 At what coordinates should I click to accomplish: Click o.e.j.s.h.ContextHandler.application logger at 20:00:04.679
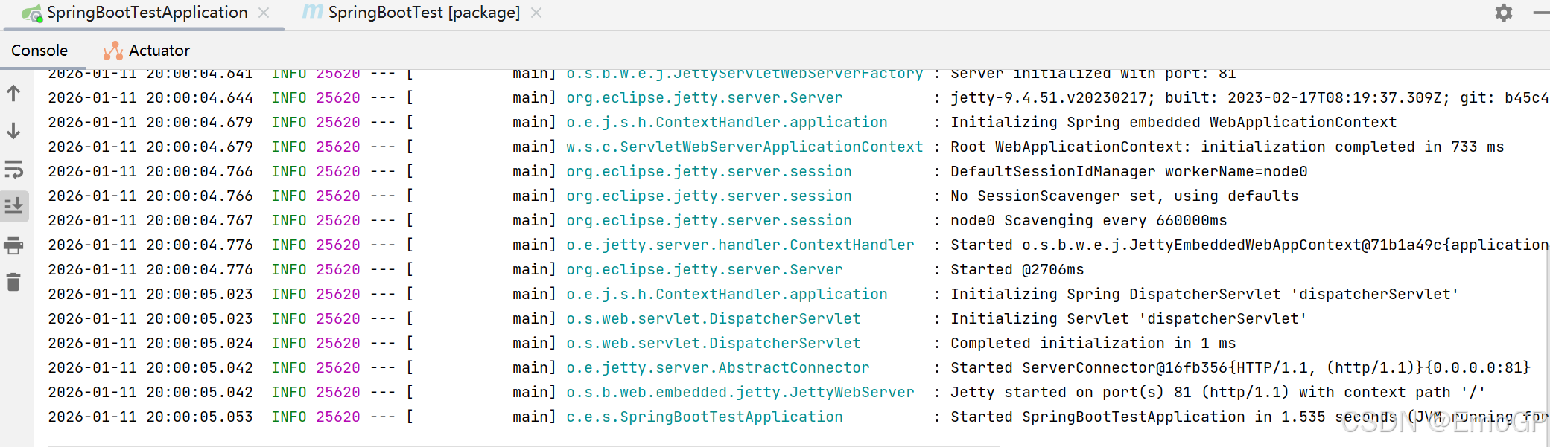point(727,122)
